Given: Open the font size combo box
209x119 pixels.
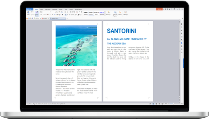Looking at the screenshot, I should (53, 12).
